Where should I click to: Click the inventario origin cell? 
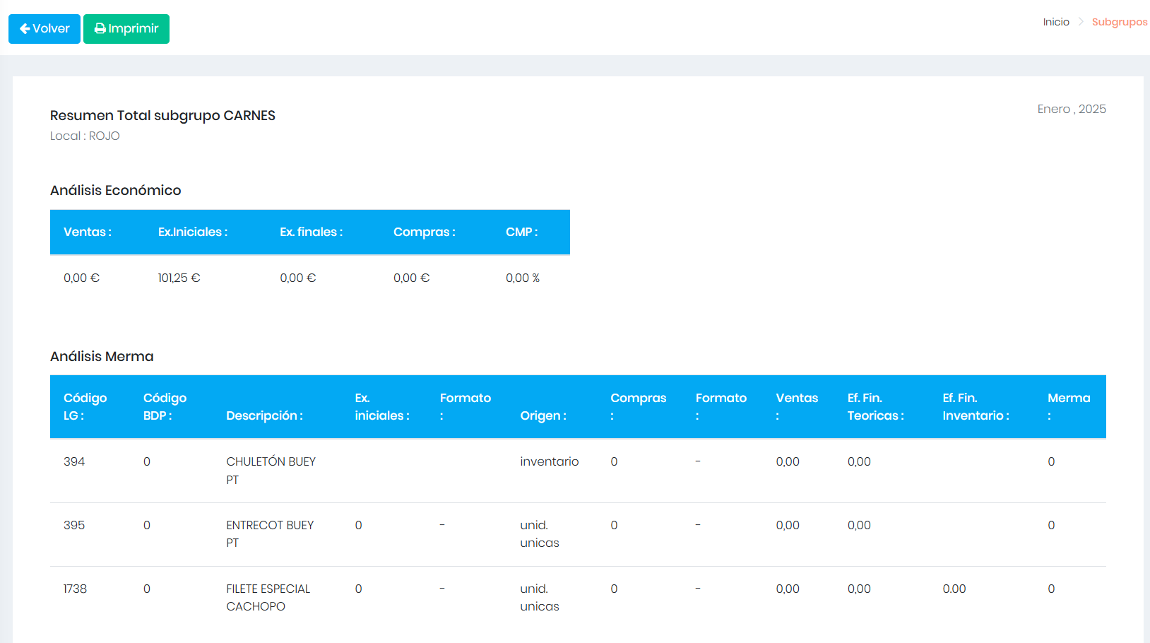550,461
